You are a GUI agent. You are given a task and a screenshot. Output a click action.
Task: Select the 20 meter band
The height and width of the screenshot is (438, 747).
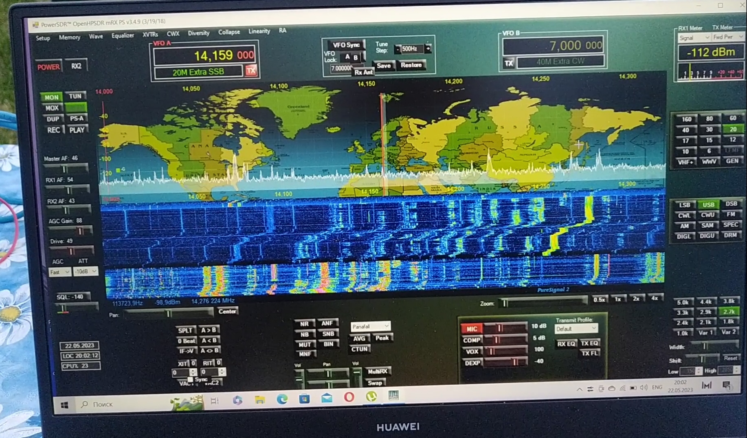tap(733, 129)
